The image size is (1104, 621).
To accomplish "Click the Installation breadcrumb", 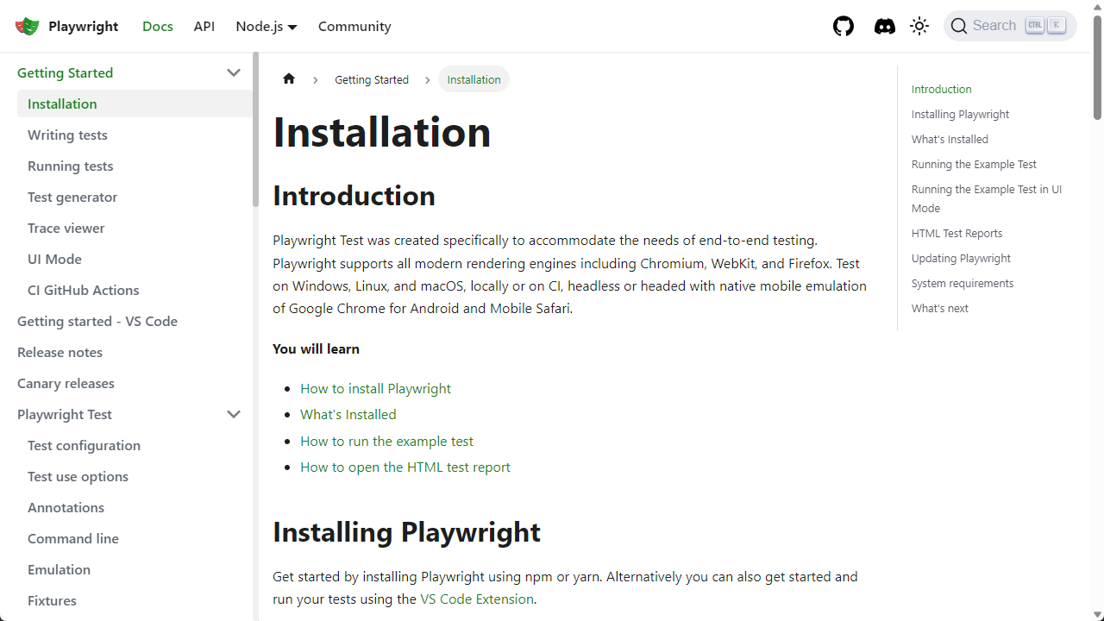I will (474, 79).
